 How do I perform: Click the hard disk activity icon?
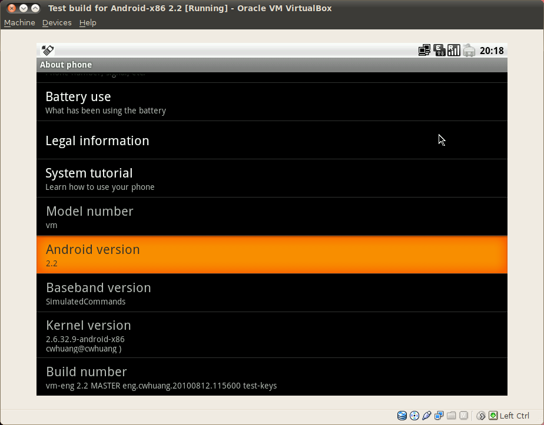[x=402, y=416]
